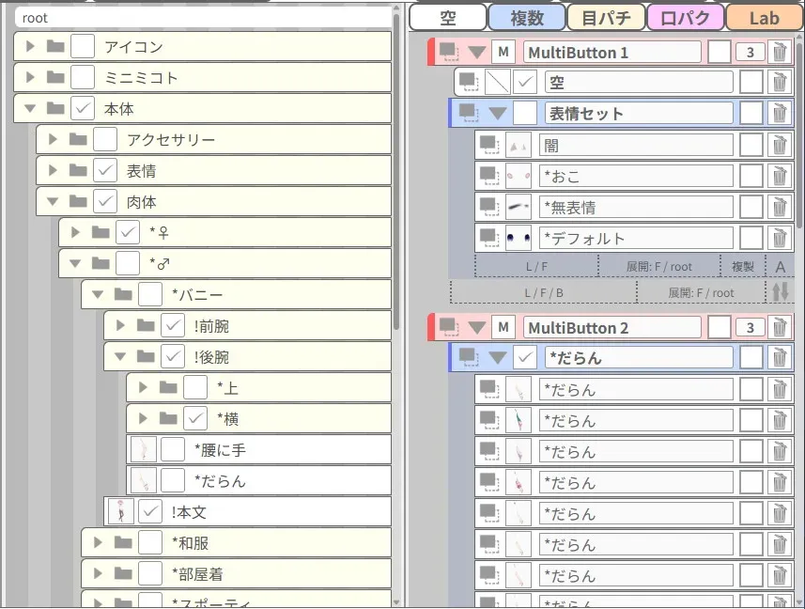
Task: Click the diagonal-line empty icon on 空 row
Action: (498, 82)
